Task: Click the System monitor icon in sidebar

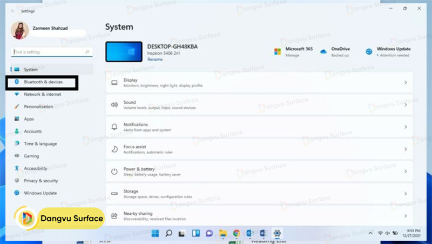Action: click(17, 70)
